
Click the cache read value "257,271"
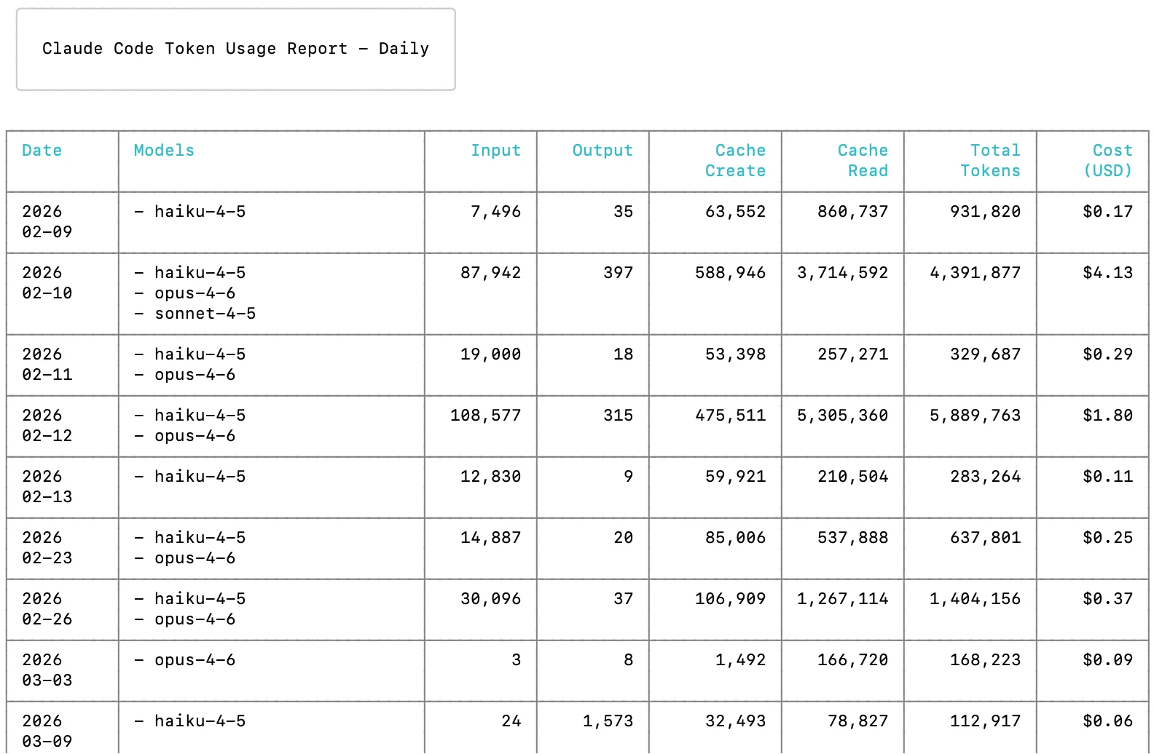click(852, 354)
